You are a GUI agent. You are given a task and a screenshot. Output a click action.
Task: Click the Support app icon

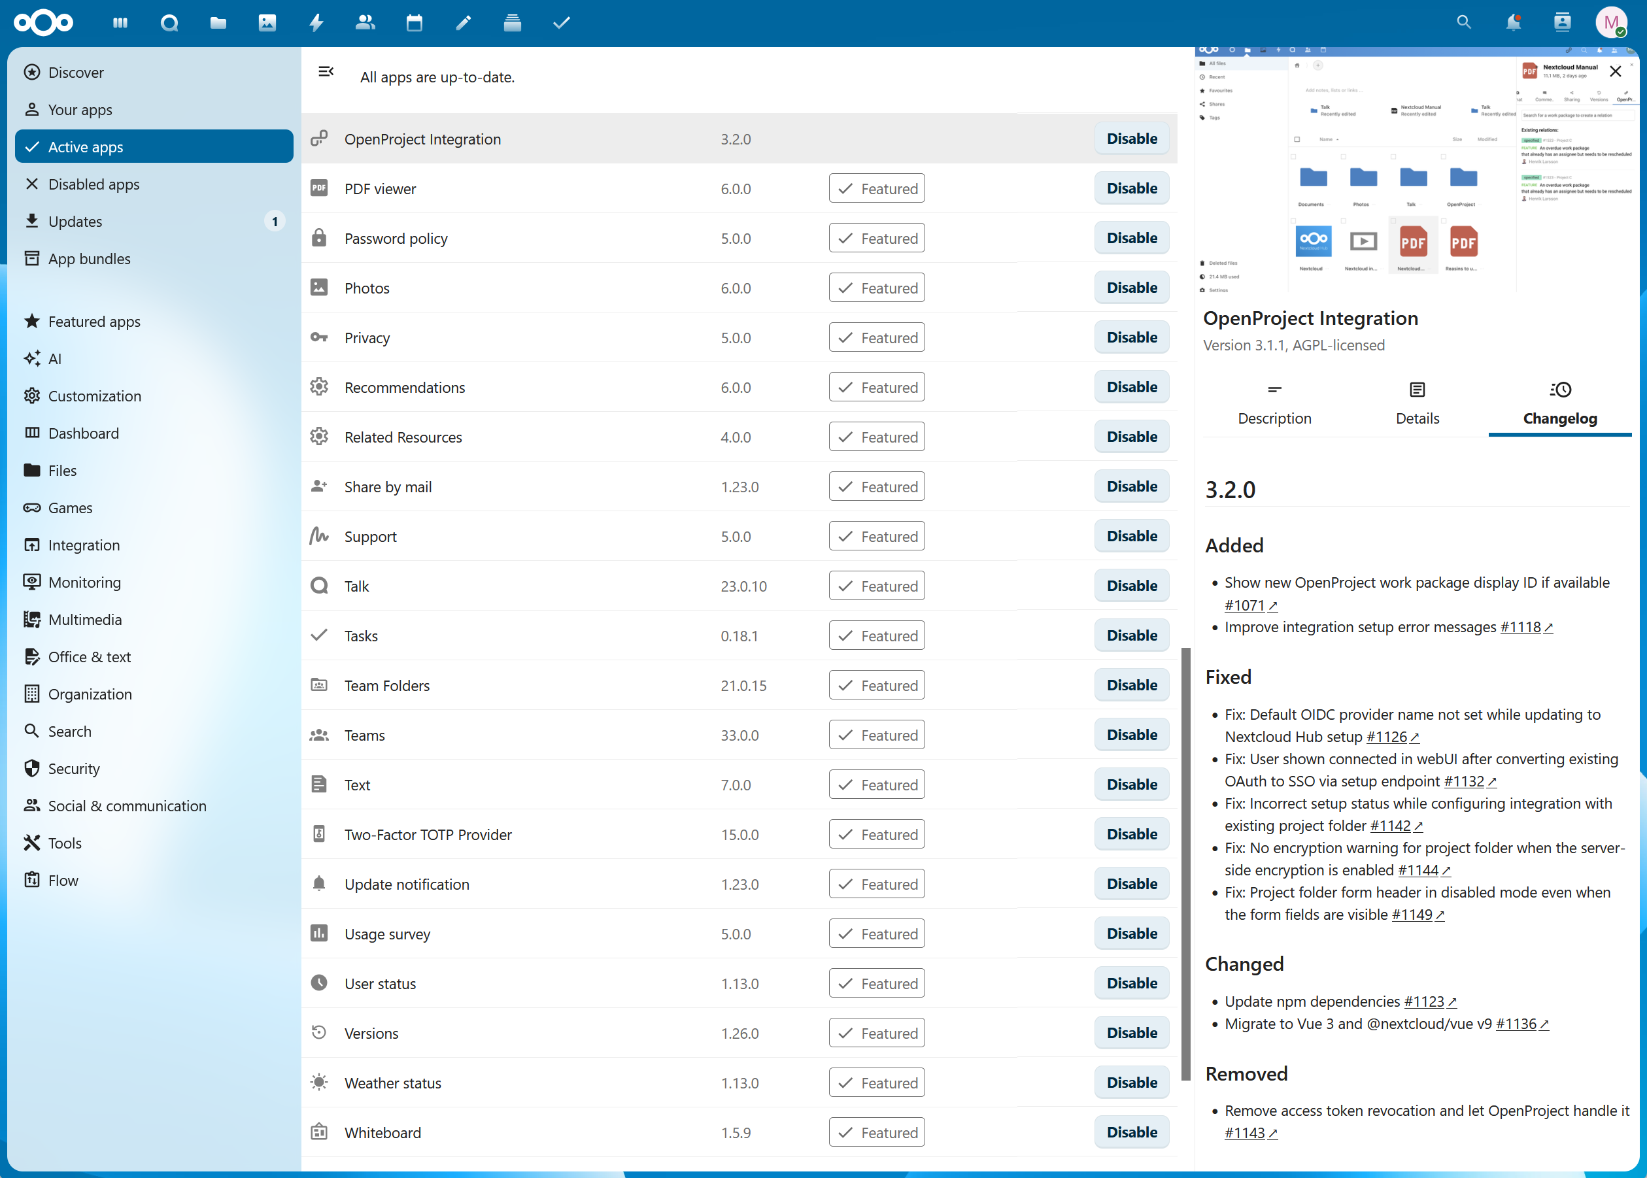coord(319,536)
